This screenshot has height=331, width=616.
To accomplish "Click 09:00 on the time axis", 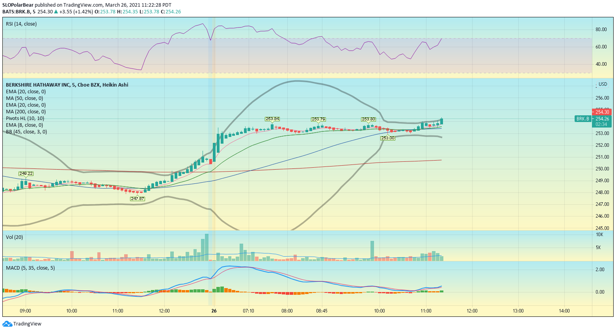I will point(26,311).
